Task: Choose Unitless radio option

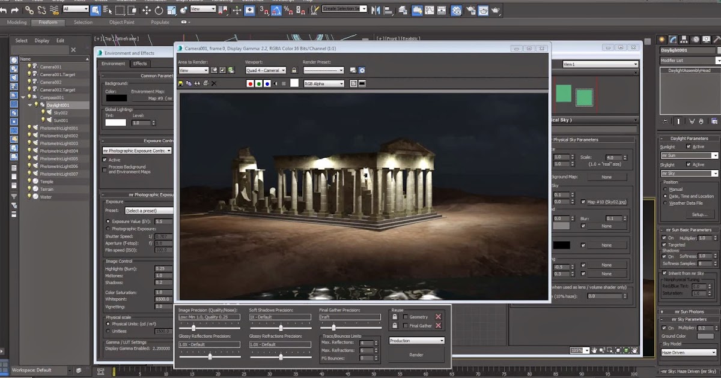Action: click(108, 331)
